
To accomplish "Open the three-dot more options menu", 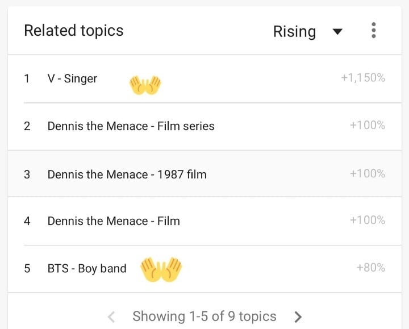I will click(x=374, y=30).
